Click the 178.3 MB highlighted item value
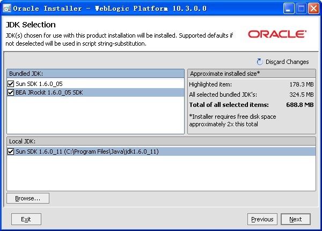Viewport: 322px width, 231px height. coord(302,84)
